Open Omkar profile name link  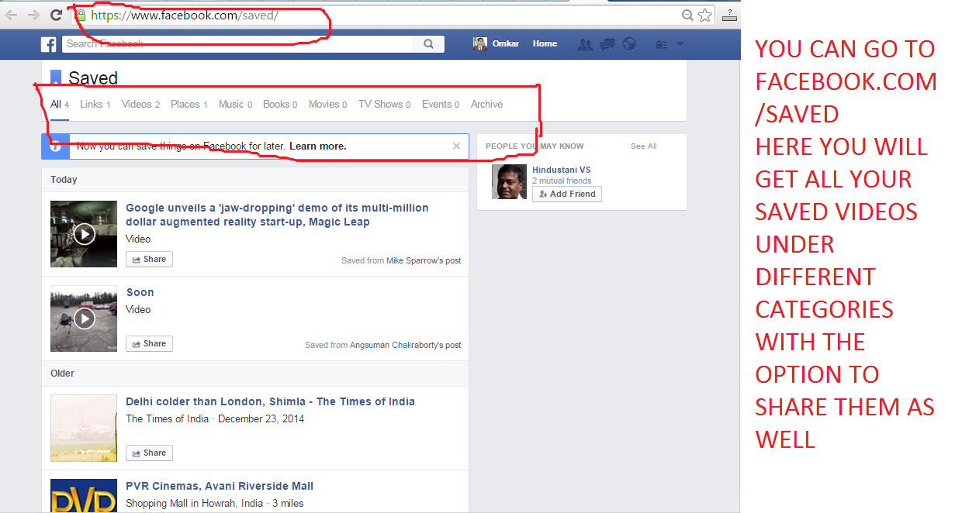tap(506, 44)
